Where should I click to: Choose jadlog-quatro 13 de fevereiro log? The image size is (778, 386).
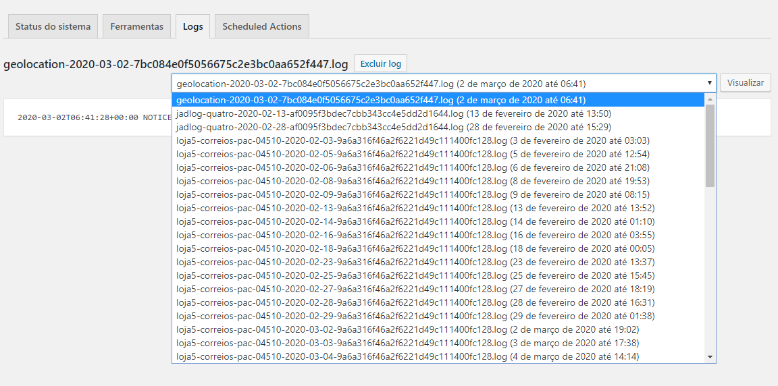393,113
